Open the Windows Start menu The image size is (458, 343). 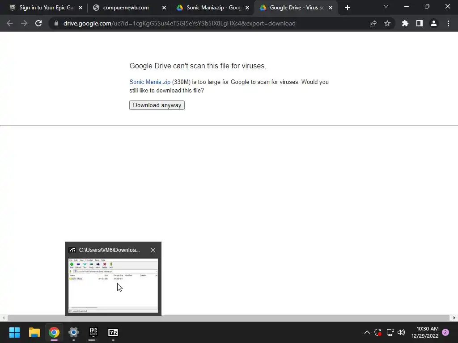pos(14,332)
